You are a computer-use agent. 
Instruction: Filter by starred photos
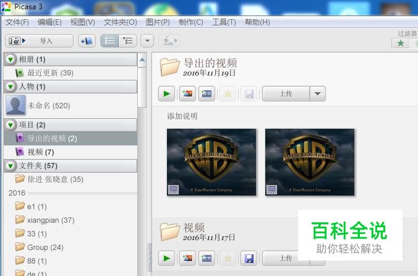click(x=400, y=43)
